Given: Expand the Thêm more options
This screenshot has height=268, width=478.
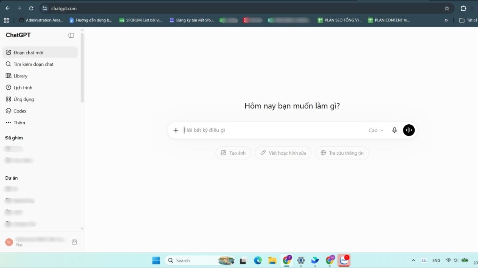Looking at the screenshot, I should [40, 123].
